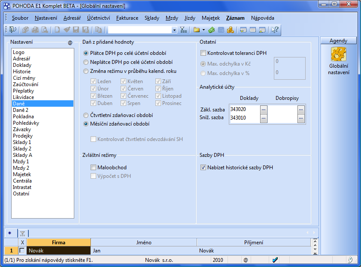
Task: Open the Globální nastavení agenda icon
Action: tap(338, 54)
